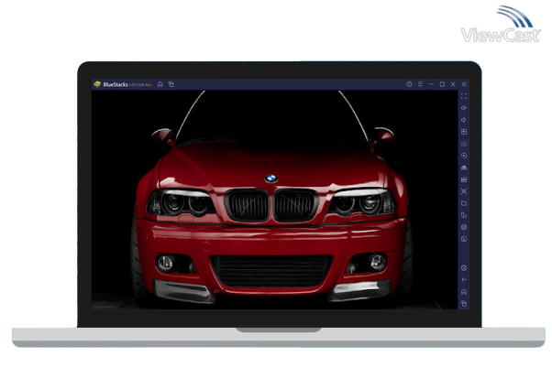This screenshot has width=552, height=379.
Task: Click the BlueStacks logo in title bar
Action: [x=97, y=84]
